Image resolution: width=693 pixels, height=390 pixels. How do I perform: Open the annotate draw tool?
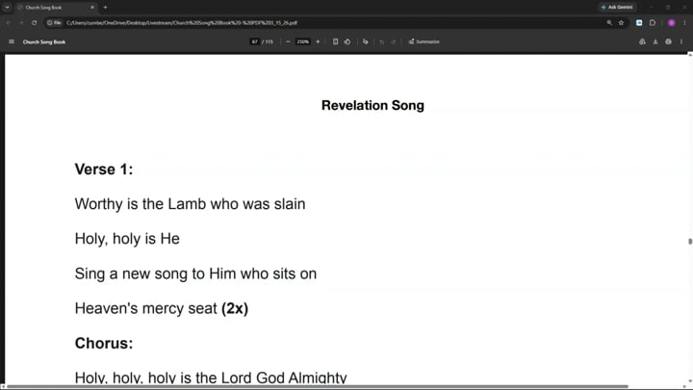click(366, 41)
